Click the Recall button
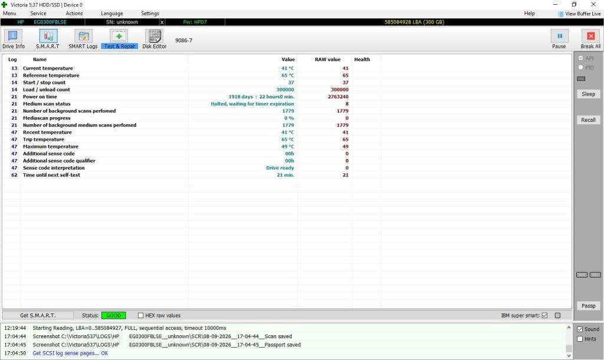Screen dimensions: 604x360 click(x=588, y=120)
